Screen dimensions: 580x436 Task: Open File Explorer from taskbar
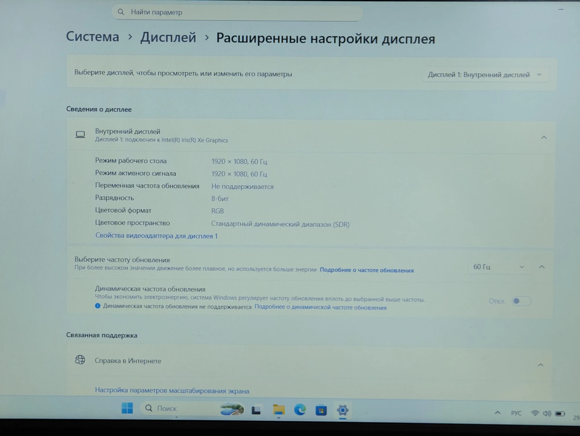(279, 410)
